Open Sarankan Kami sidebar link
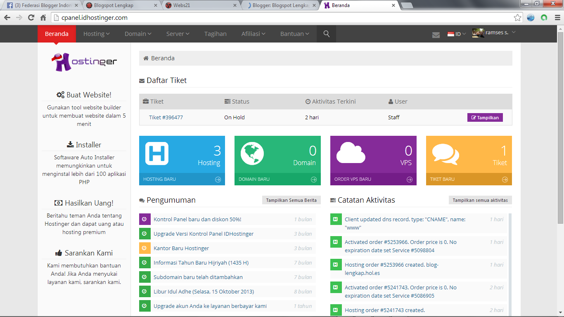 [x=84, y=253]
